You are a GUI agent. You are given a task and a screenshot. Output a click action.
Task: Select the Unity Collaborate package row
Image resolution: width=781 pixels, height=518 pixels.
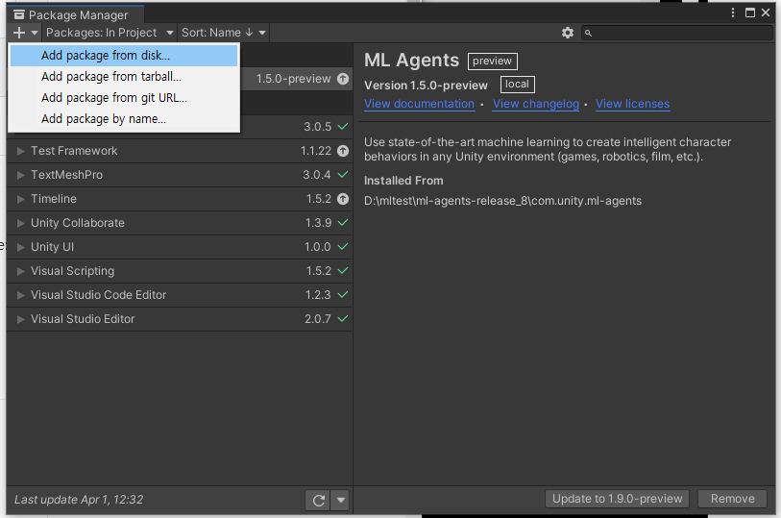(x=180, y=223)
